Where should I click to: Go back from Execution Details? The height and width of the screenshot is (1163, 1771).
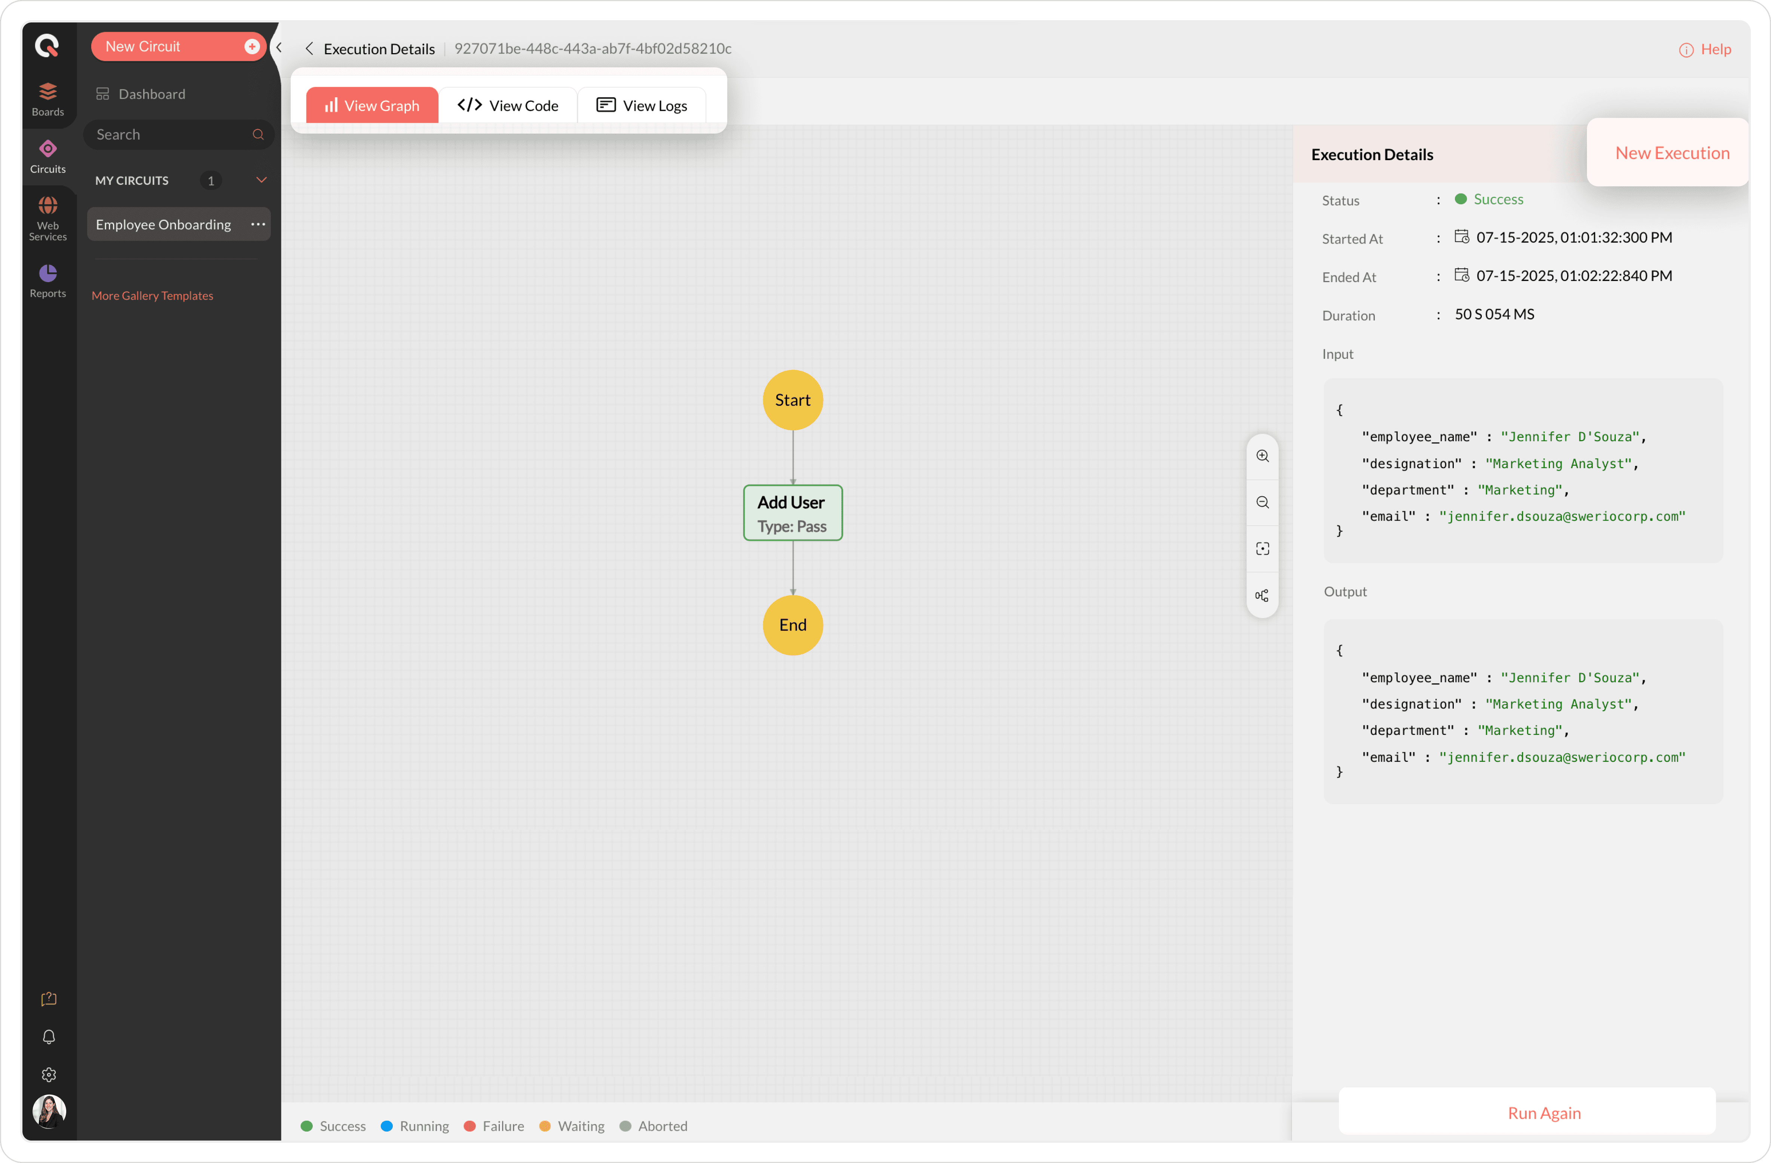point(309,48)
